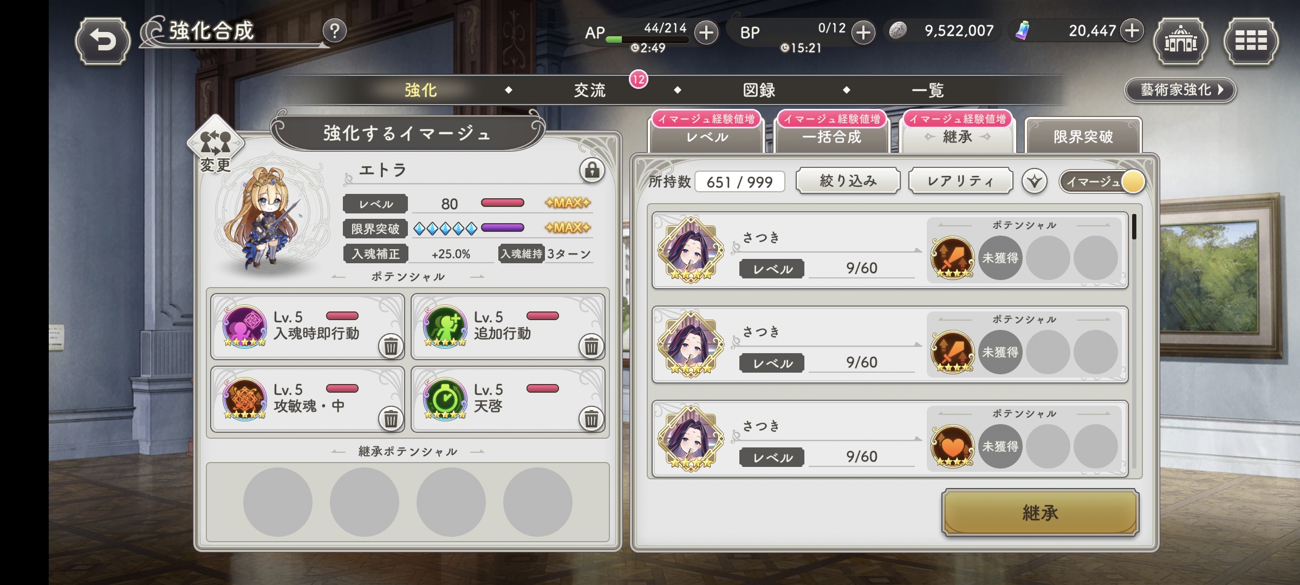The image size is (1300, 585).
Task: Open the main grid menu icon
Action: tap(1251, 41)
